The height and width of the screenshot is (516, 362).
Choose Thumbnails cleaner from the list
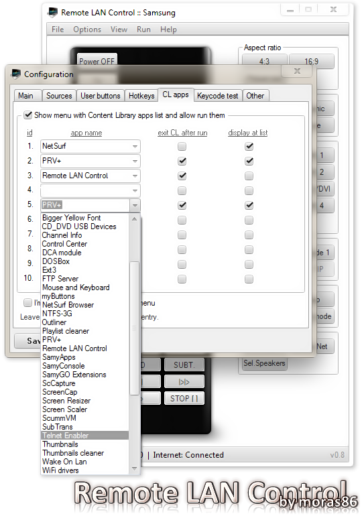click(84, 453)
